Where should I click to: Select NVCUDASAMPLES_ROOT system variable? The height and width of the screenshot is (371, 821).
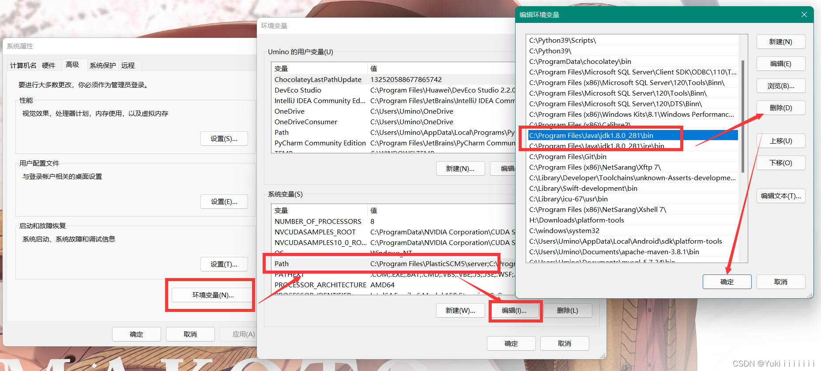coord(394,232)
